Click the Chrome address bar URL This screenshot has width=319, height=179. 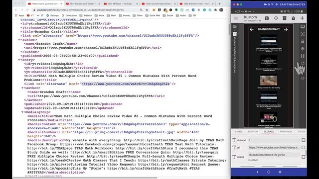coord(80,10)
